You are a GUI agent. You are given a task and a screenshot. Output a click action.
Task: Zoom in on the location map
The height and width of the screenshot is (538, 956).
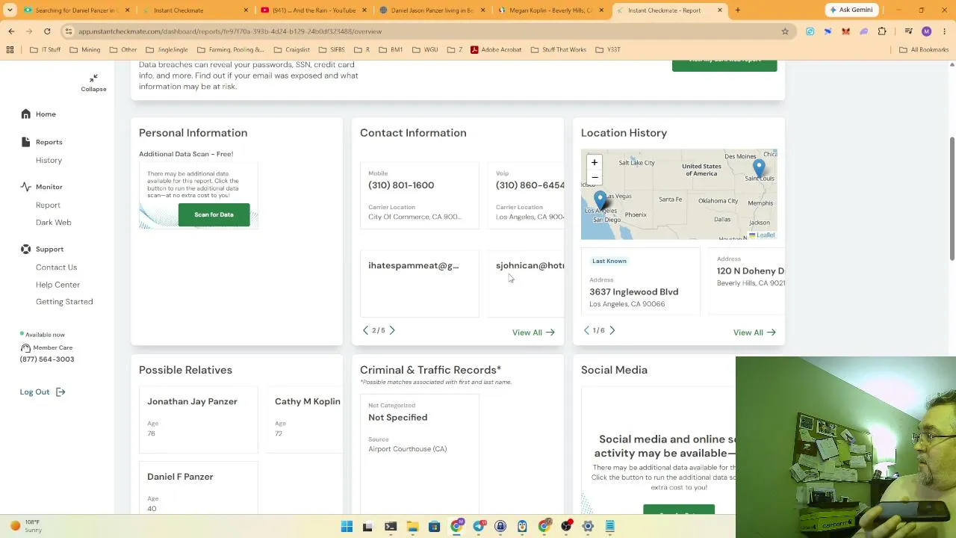[595, 163]
